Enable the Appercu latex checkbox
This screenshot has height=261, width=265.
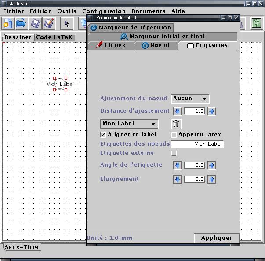point(174,135)
